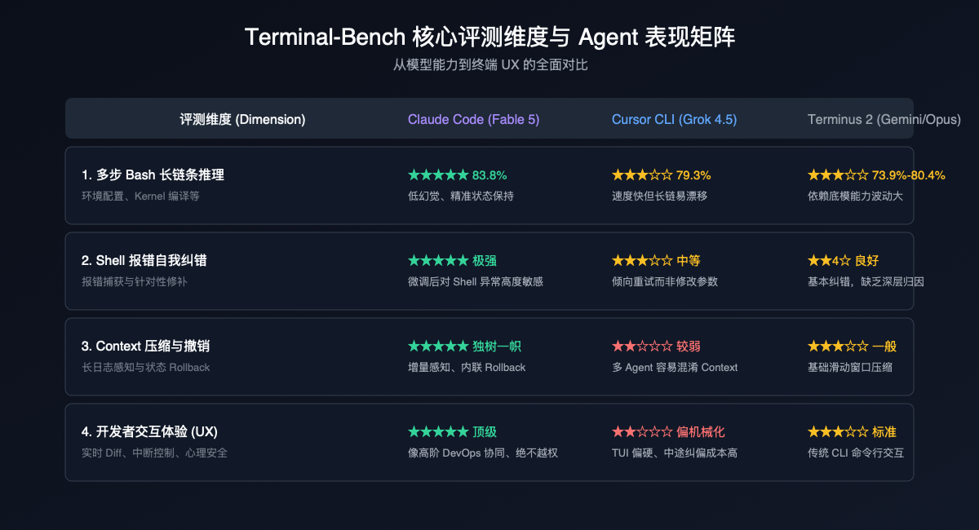Click the Terminal-Bench main title heading
Screen dimensions: 979x530
489,38
